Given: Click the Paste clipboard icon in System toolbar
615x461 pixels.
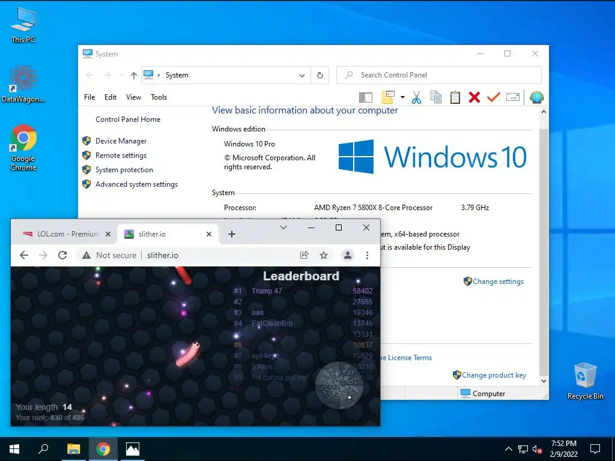Looking at the screenshot, I should pos(455,97).
